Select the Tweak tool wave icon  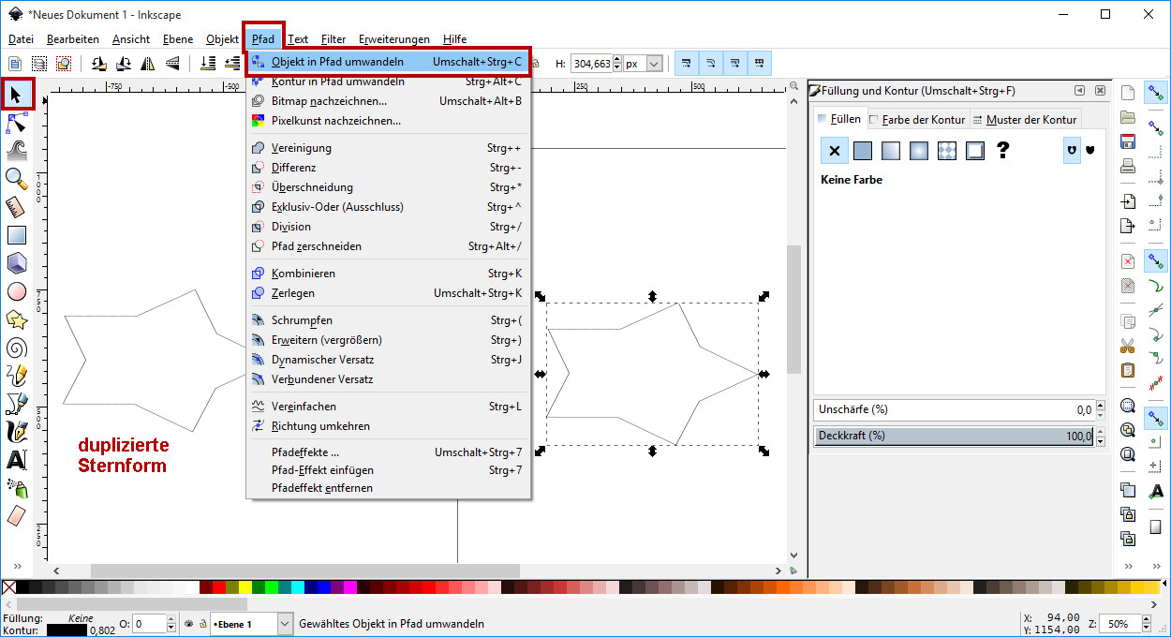[16, 150]
